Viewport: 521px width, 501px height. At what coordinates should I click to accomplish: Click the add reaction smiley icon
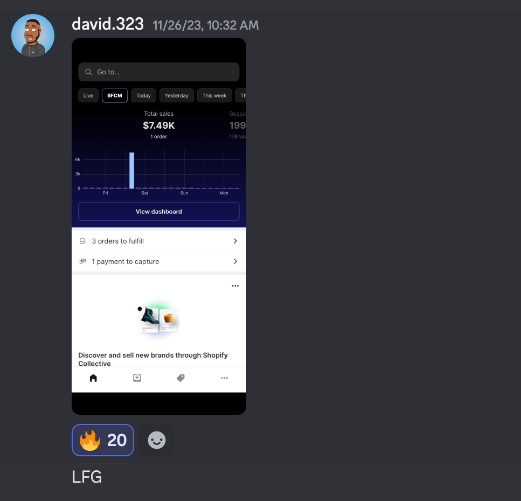[x=157, y=440]
